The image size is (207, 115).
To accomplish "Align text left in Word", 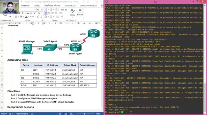I will 46,13.
